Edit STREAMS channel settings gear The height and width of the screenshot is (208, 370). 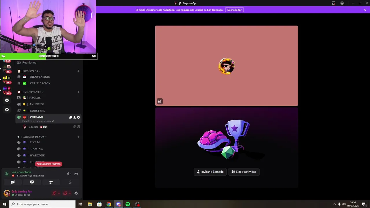tap(78, 117)
